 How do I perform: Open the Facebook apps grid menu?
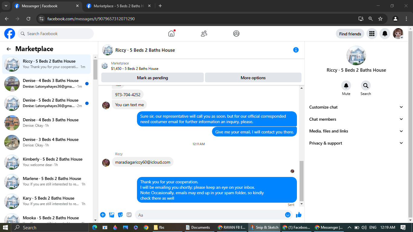click(x=372, y=34)
